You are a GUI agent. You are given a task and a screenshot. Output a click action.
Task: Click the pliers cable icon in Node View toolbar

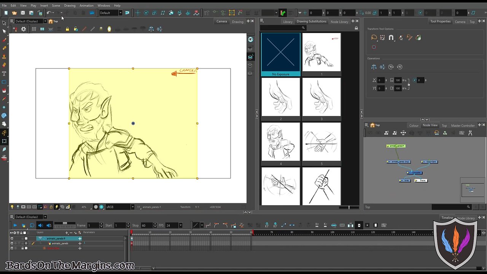click(x=470, y=133)
